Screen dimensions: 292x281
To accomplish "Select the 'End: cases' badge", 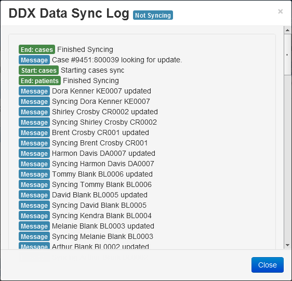I will tap(37, 49).
